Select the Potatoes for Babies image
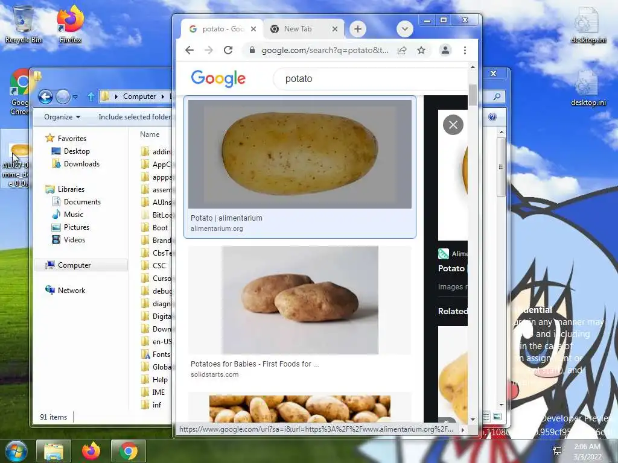This screenshot has height=463, width=618. coord(300,300)
